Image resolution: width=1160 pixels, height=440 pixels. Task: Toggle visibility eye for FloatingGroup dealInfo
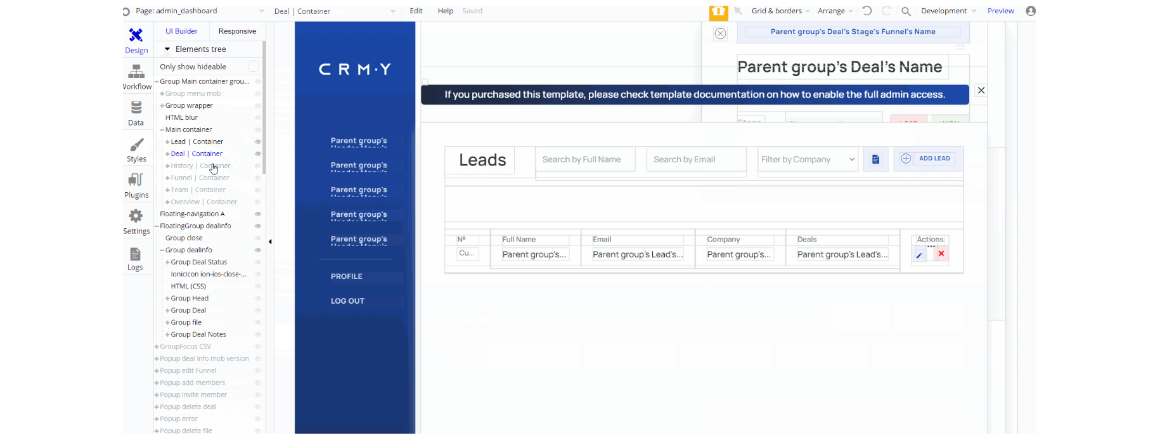(x=258, y=226)
